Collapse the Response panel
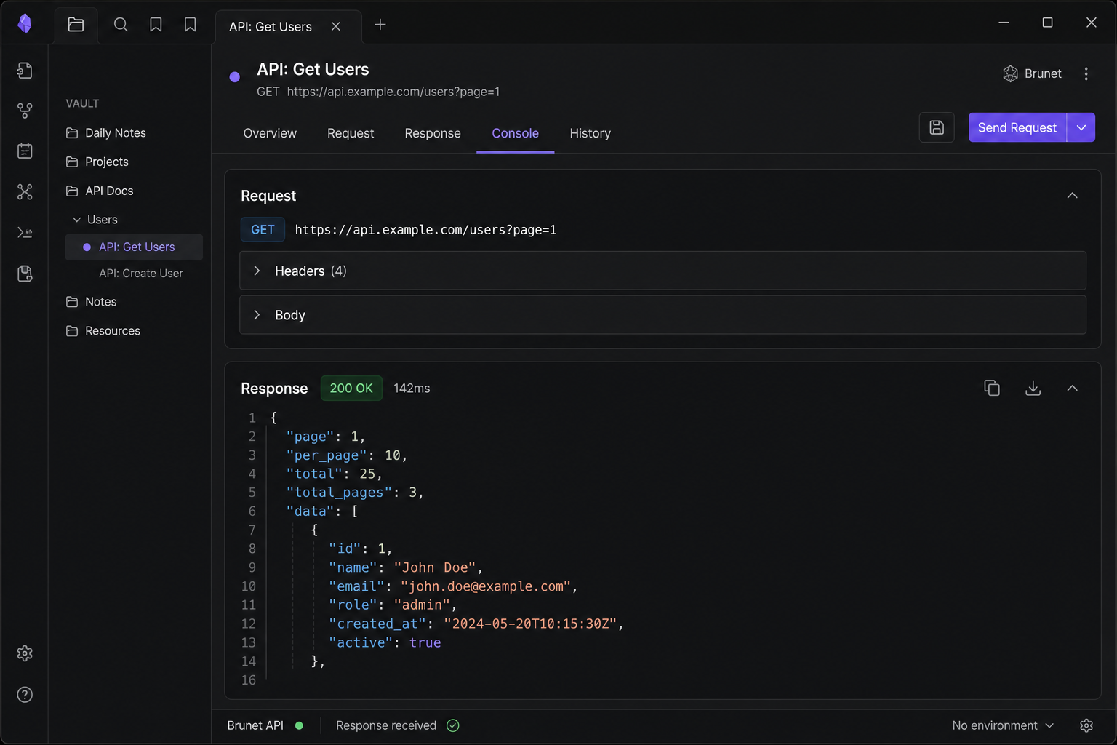Image resolution: width=1117 pixels, height=745 pixels. click(x=1072, y=388)
